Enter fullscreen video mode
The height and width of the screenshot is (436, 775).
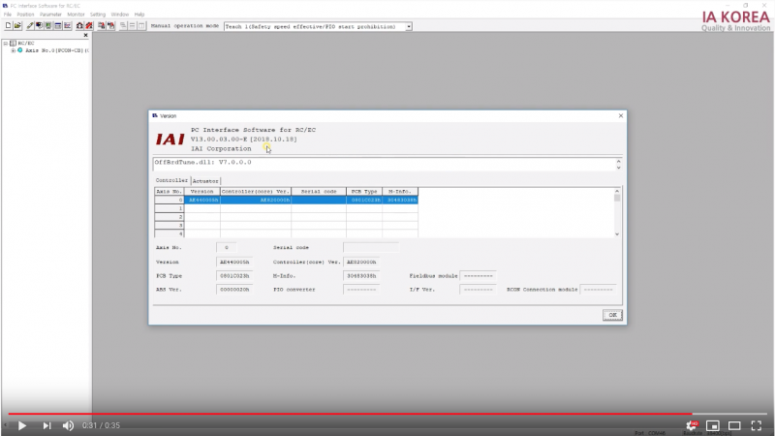click(x=757, y=425)
